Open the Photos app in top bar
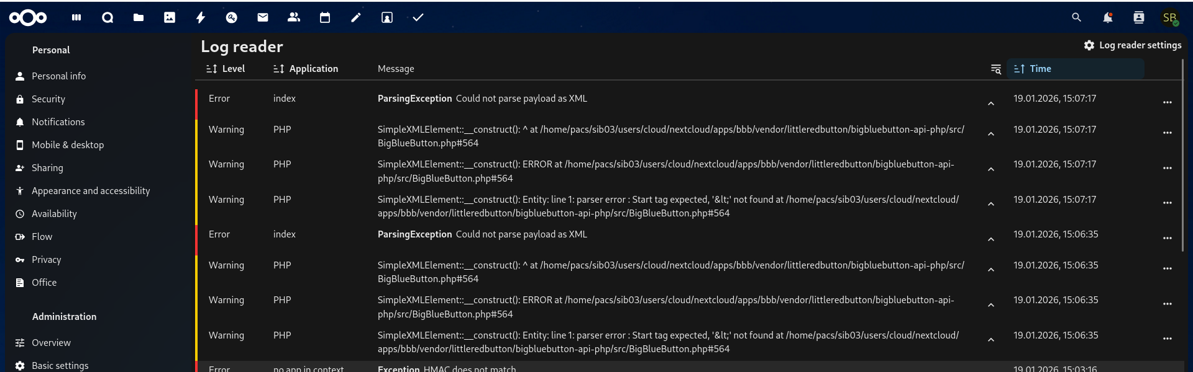The height and width of the screenshot is (372, 1193). point(170,18)
